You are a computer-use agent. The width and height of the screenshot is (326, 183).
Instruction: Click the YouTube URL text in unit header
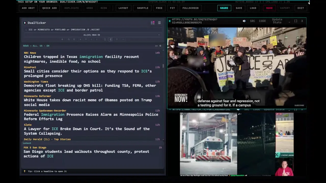pyautogui.click(x=195, y=21)
